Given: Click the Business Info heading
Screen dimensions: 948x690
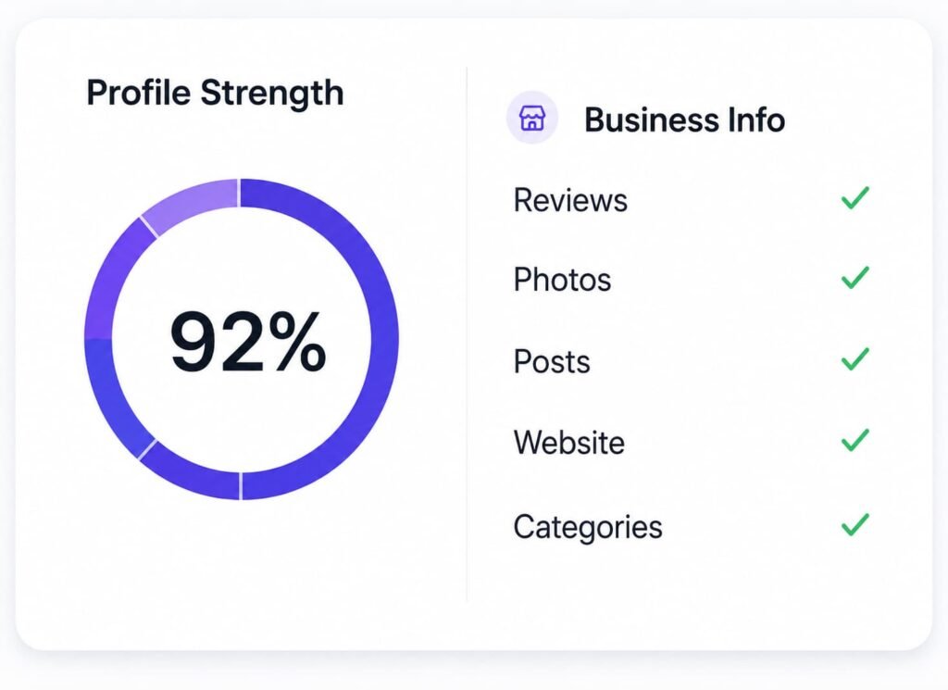Looking at the screenshot, I should click(x=684, y=119).
